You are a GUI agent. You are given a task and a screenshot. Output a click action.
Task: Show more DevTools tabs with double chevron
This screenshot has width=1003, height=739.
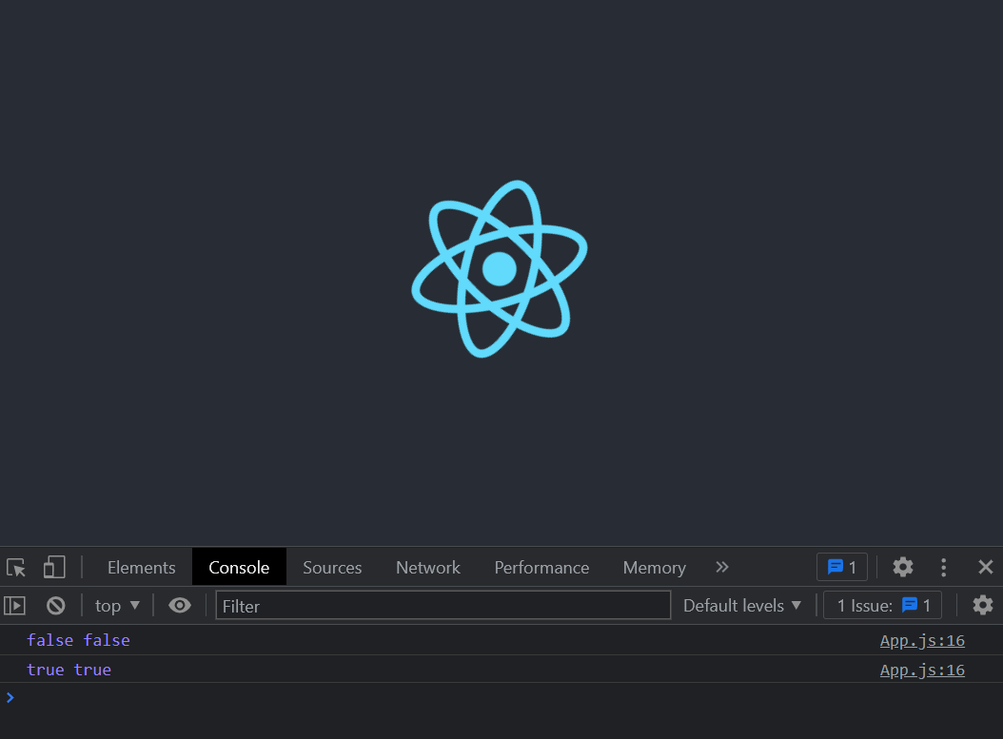click(x=721, y=567)
